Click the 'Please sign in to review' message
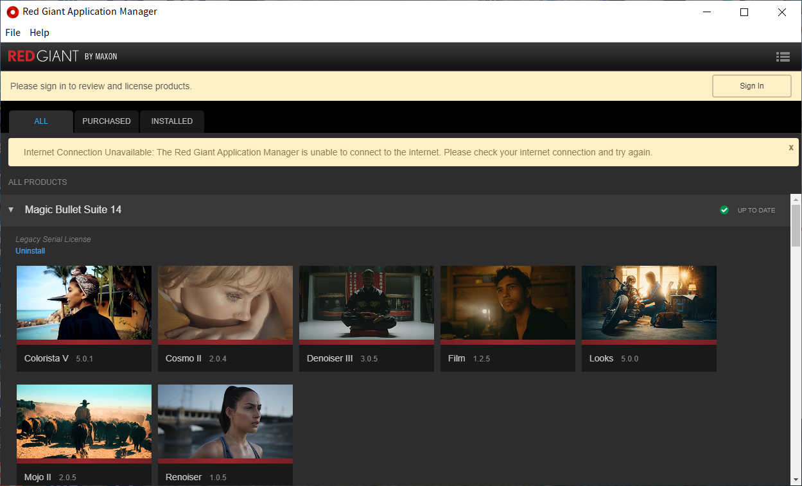 coord(101,86)
